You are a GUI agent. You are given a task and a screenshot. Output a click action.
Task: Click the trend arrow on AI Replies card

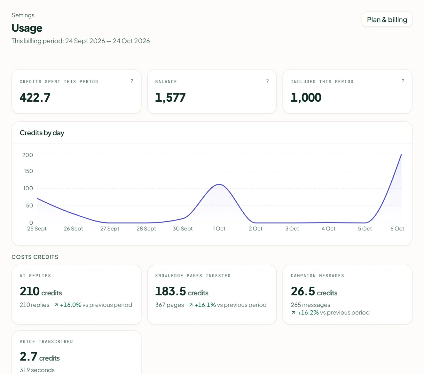click(x=56, y=305)
